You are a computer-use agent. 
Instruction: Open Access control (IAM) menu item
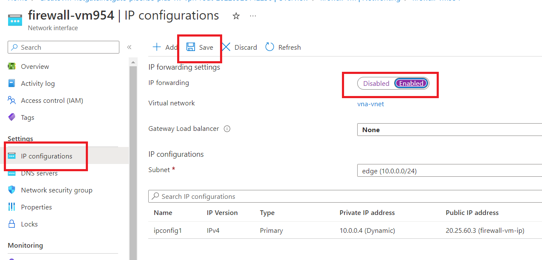[52, 101]
